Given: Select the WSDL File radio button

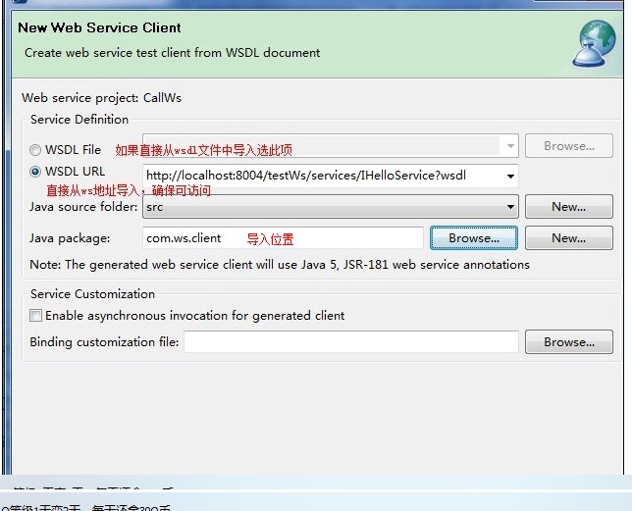Looking at the screenshot, I should tap(36, 150).
